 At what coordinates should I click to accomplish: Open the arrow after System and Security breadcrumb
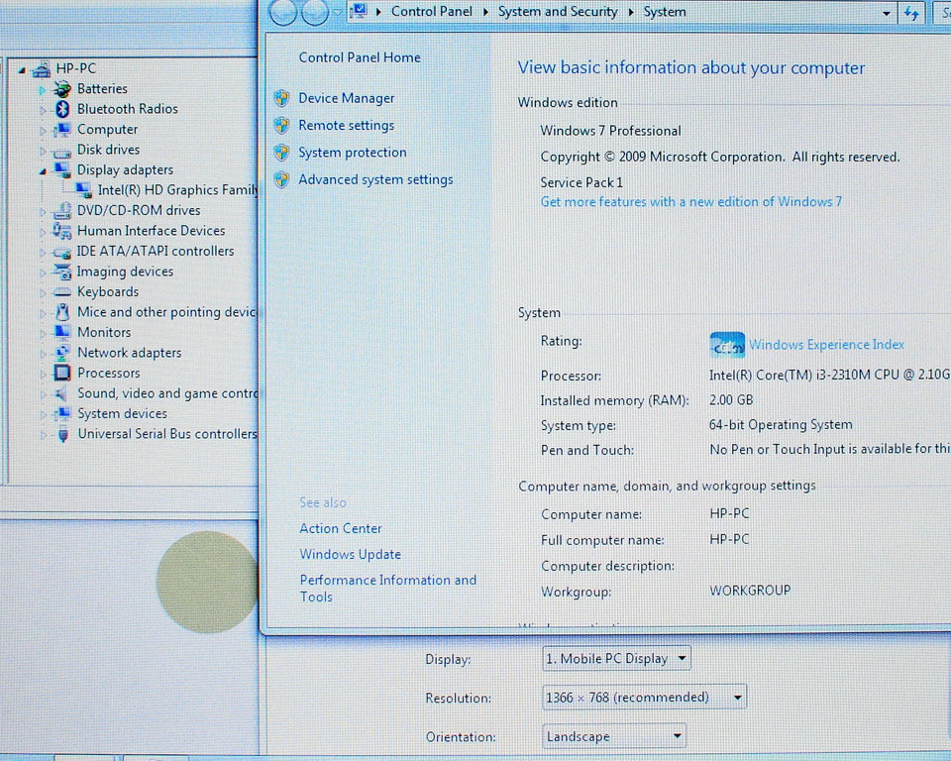pyautogui.click(x=630, y=12)
